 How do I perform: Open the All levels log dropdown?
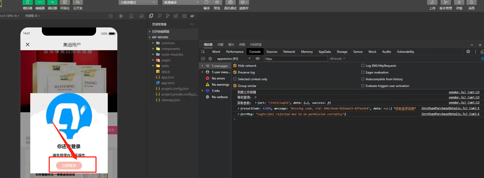pyautogui.click(x=337, y=59)
